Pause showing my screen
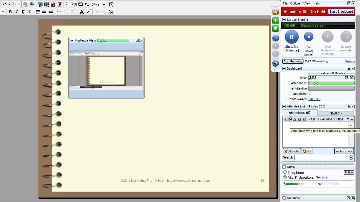 click(292, 37)
